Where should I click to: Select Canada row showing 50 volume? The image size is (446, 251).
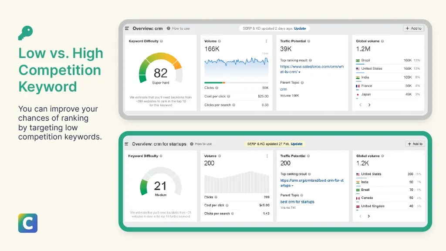click(x=389, y=198)
